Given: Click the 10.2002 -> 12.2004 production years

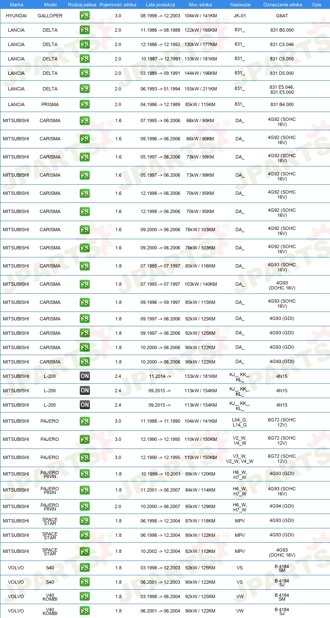Looking at the screenshot, I should pyautogui.click(x=160, y=551).
